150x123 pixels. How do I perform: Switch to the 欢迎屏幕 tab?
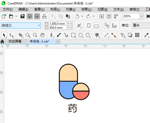[15, 41]
